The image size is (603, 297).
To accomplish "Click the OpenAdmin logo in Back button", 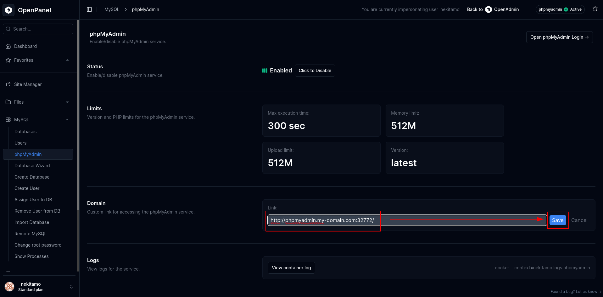I will click(x=489, y=9).
